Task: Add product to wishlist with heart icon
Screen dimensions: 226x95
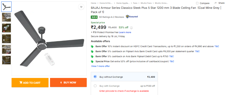Action: (x=81, y=7)
